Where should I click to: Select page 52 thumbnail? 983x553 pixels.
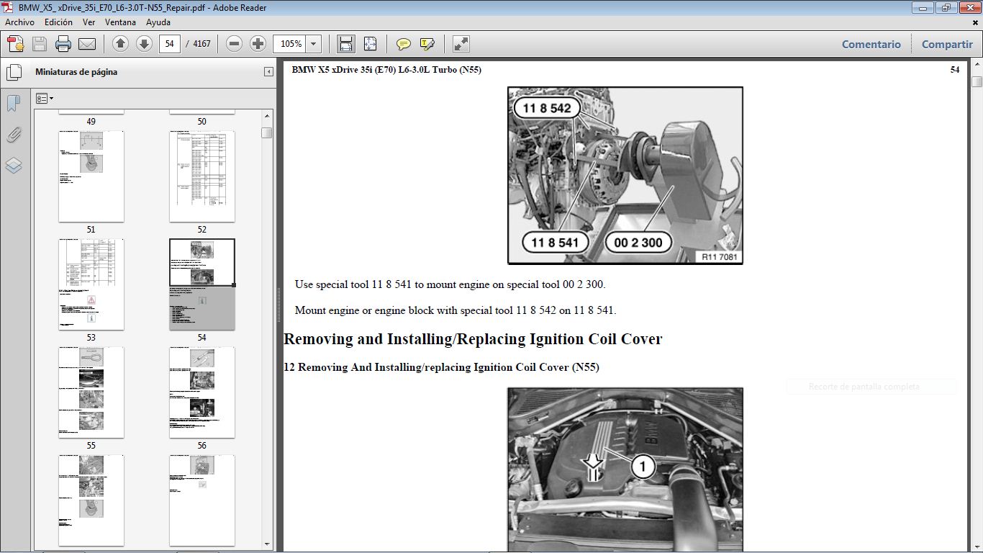coord(202,176)
